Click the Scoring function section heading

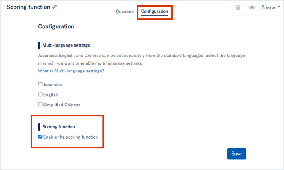[59, 127]
